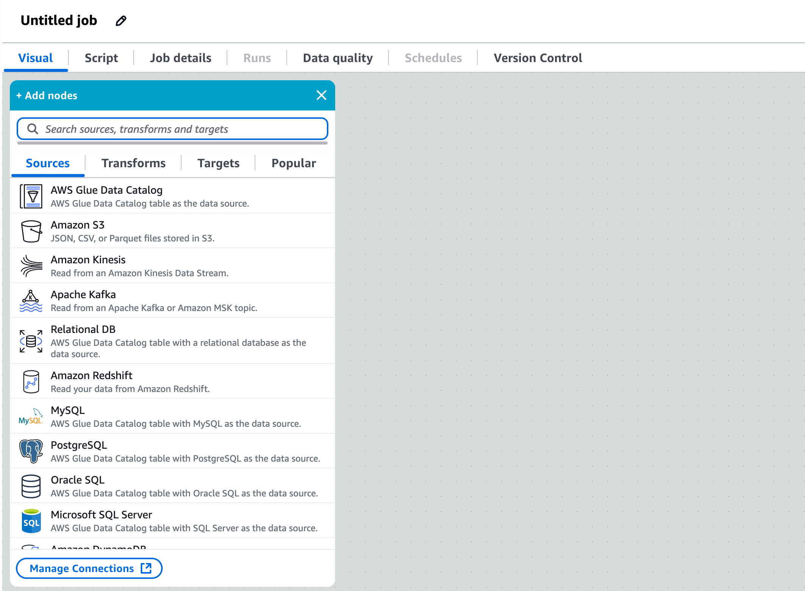805x591 pixels.
Task: Switch to the Transforms tab
Action: [133, 163]
